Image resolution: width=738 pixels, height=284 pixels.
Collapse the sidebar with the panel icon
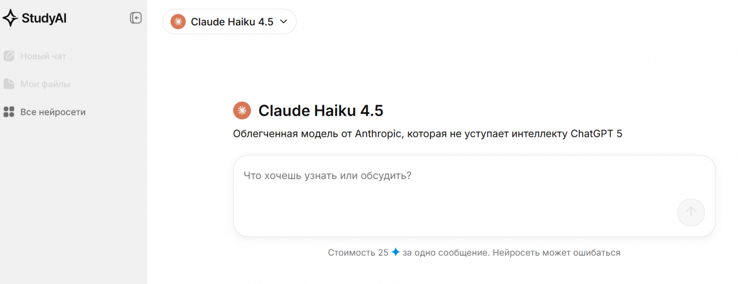coord(136,18)
